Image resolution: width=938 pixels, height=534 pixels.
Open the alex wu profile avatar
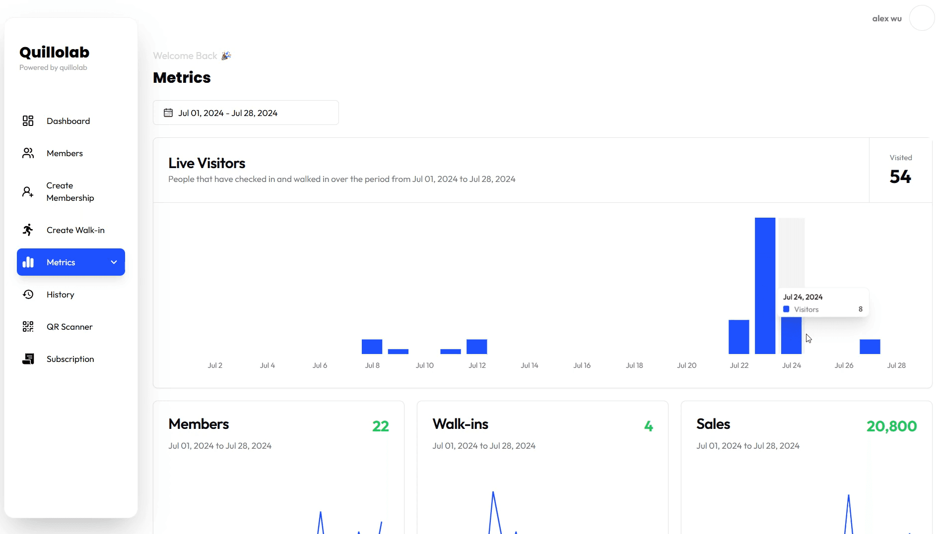922,18
